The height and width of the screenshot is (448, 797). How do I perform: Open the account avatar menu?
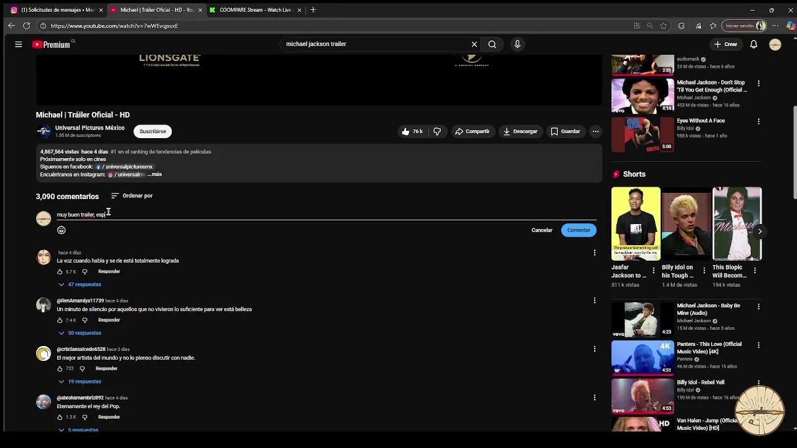point(775,44)
